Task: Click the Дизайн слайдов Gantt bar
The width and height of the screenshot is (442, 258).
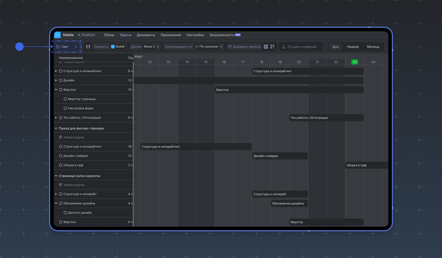Action: click(280, 156)
